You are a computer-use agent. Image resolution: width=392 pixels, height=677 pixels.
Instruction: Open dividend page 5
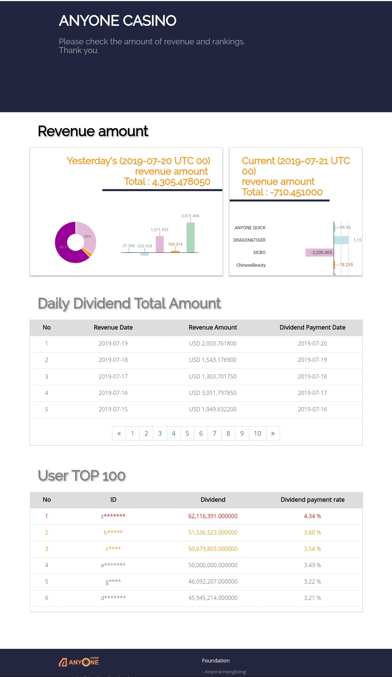(x=187, y=433)
